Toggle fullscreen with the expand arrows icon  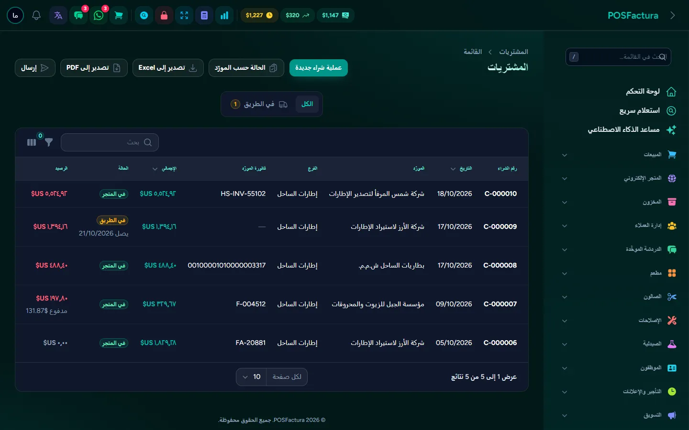[184, 15]
